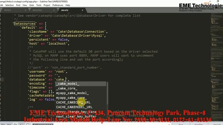Click 'Cake\Database\Connection' string value
This screenshot has height=125, width=223.
(81, 32)
